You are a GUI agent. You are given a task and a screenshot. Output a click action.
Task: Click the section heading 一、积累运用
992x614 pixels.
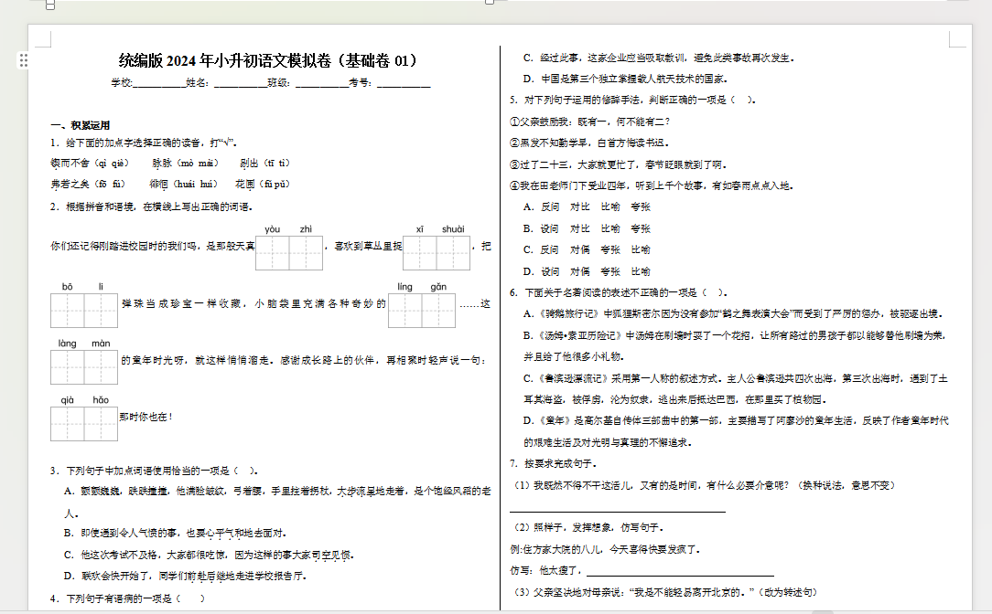point(81,126)
